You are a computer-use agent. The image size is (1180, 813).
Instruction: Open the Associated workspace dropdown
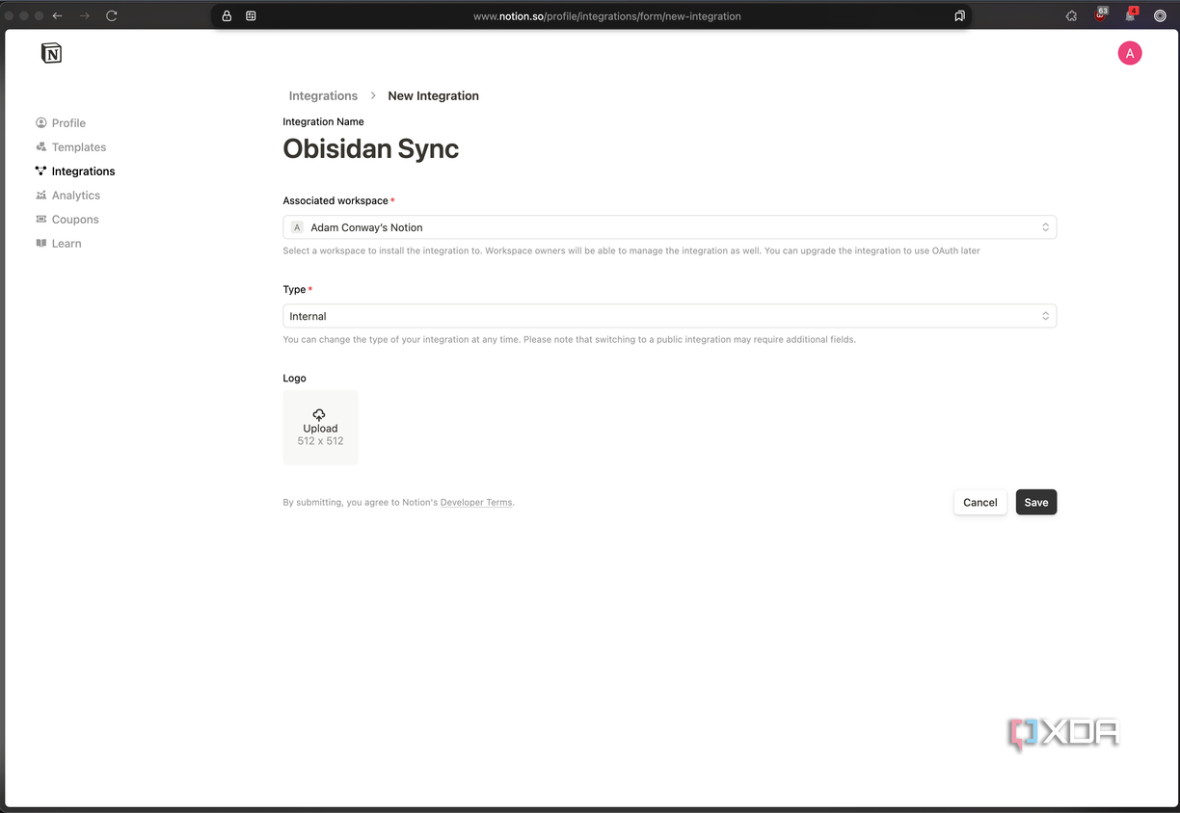[669, 227]
